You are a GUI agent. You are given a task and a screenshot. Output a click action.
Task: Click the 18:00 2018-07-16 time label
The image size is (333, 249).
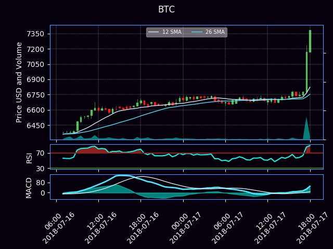(143, 228)
